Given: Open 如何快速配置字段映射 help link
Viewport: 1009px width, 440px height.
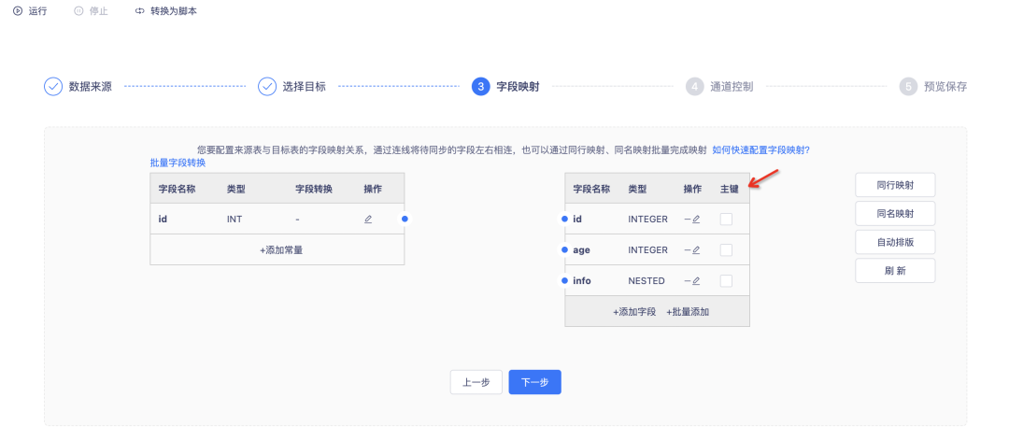Looking at the screenshot, I should pos(760,149).
